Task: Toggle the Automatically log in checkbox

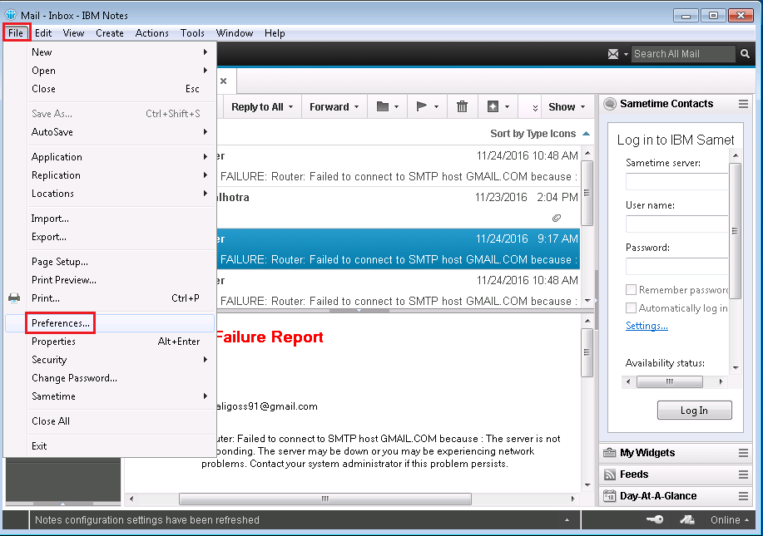Action: 632,308
